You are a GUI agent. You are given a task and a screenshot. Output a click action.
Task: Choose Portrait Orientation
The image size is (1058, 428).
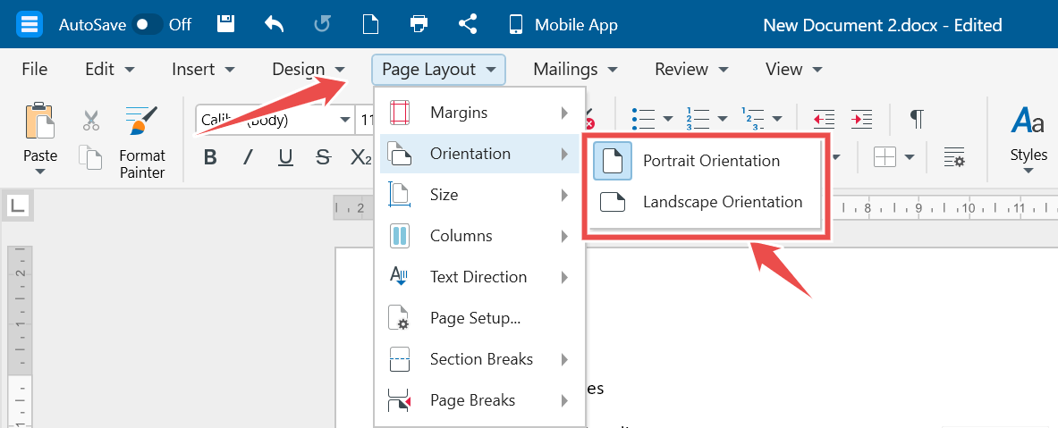click(704, 161)
